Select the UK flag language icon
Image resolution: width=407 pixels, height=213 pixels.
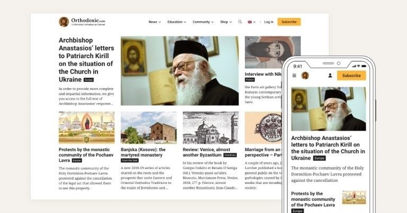250,22
